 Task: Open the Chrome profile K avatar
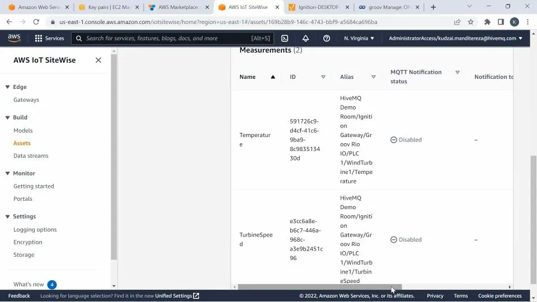514,22
